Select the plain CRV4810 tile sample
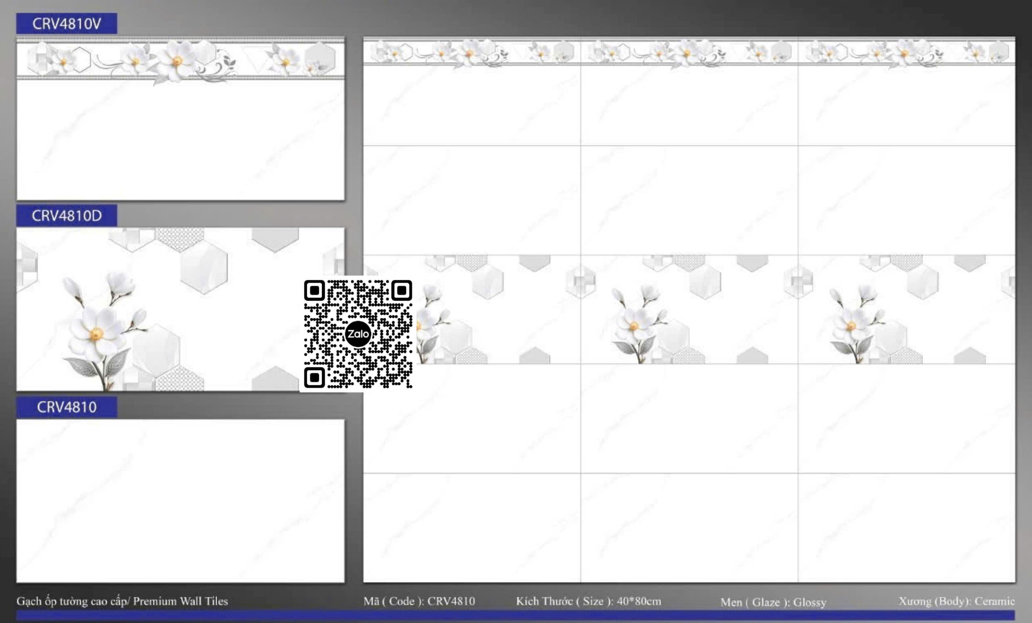The width and height of the screenshot is (1032, 623). (180, 501)
